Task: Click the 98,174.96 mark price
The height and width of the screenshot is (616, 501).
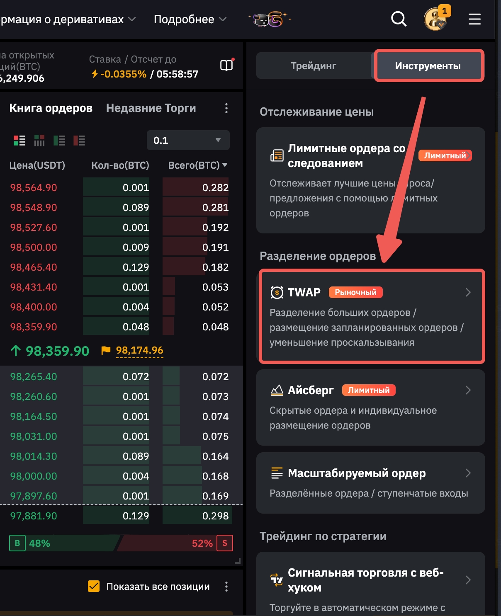Action: pos(139,351)
